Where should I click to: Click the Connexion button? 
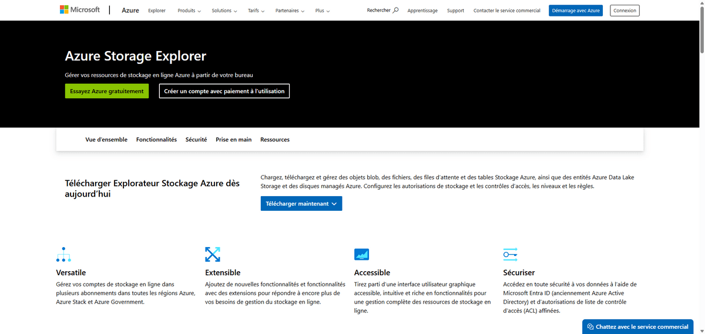pos(625,11)
